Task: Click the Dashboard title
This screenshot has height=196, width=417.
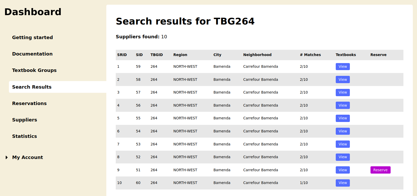Action: tap(33, 12)
